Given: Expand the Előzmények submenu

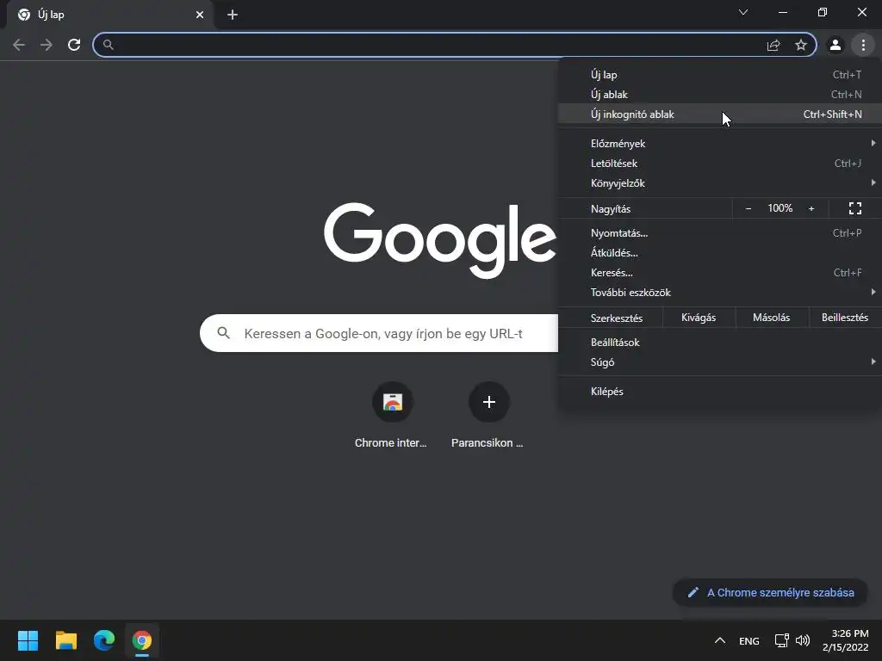Looking at the screenshot, I should pos(719,144).
